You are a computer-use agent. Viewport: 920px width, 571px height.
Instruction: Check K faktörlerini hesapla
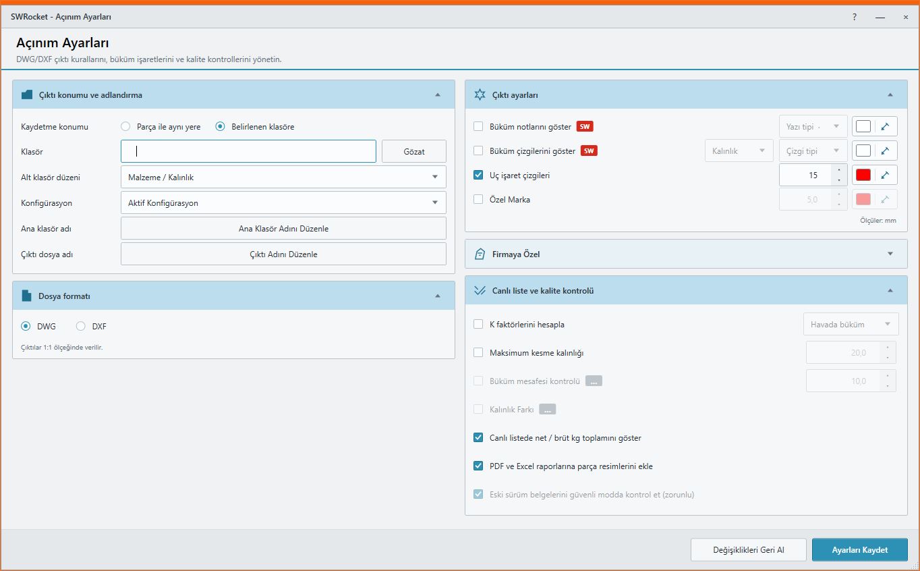[x=478, y=324]
